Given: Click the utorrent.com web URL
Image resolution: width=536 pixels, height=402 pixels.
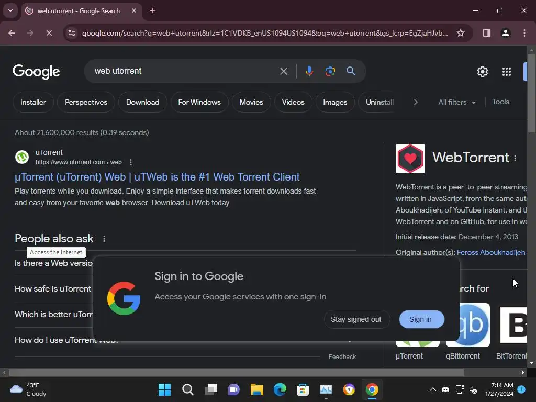Looking at the screenshot, I should click(79, 162).
